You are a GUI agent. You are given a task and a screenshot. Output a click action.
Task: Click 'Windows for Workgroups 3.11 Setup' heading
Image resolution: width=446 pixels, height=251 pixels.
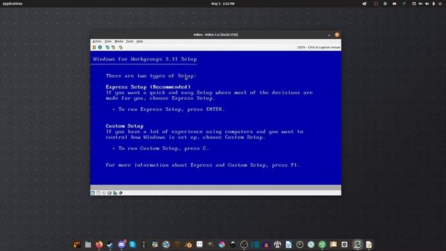145,59
